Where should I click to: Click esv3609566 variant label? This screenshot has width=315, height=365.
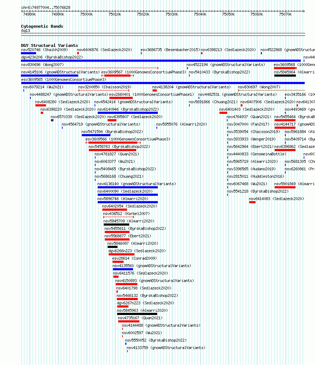(128, 139)
